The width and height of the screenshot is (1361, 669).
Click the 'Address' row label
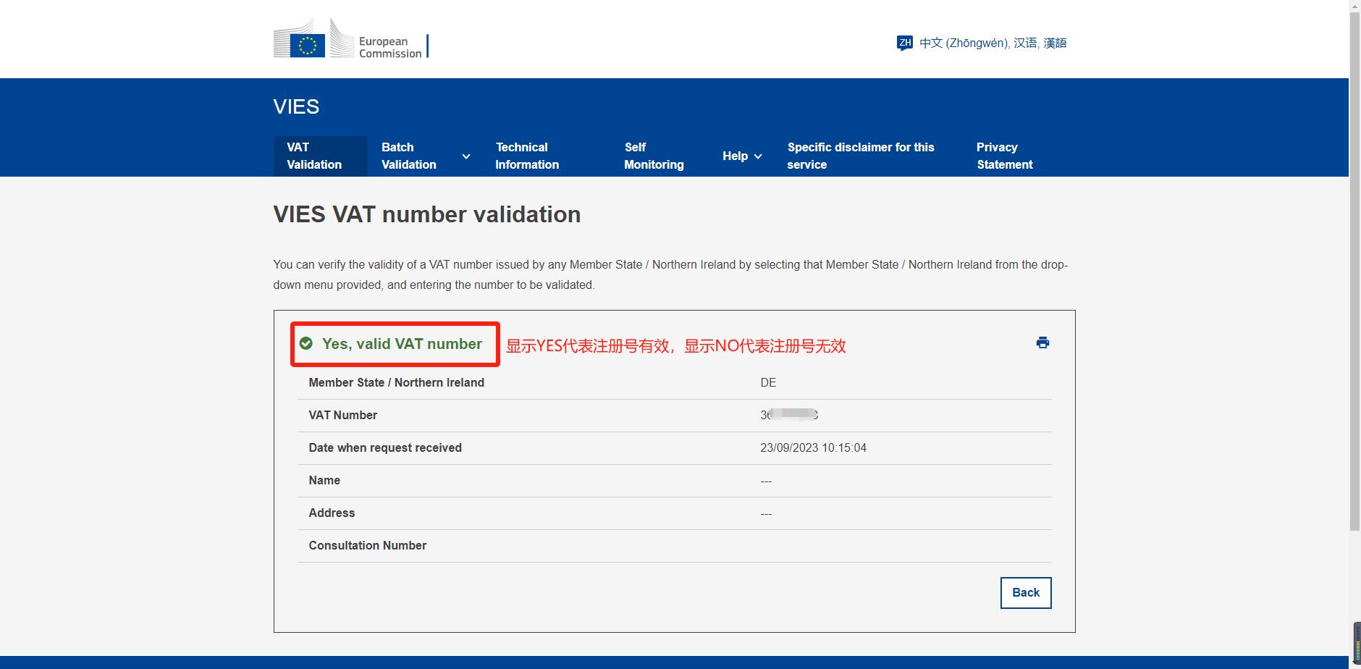click(332, 513)
